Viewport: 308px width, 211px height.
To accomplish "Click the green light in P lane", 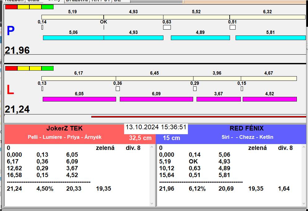I will click(47, 7).
